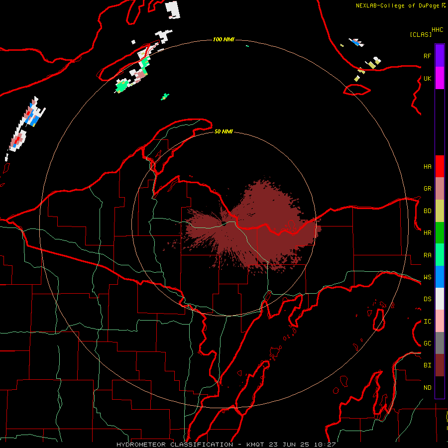Click the RF legend label

427,56
